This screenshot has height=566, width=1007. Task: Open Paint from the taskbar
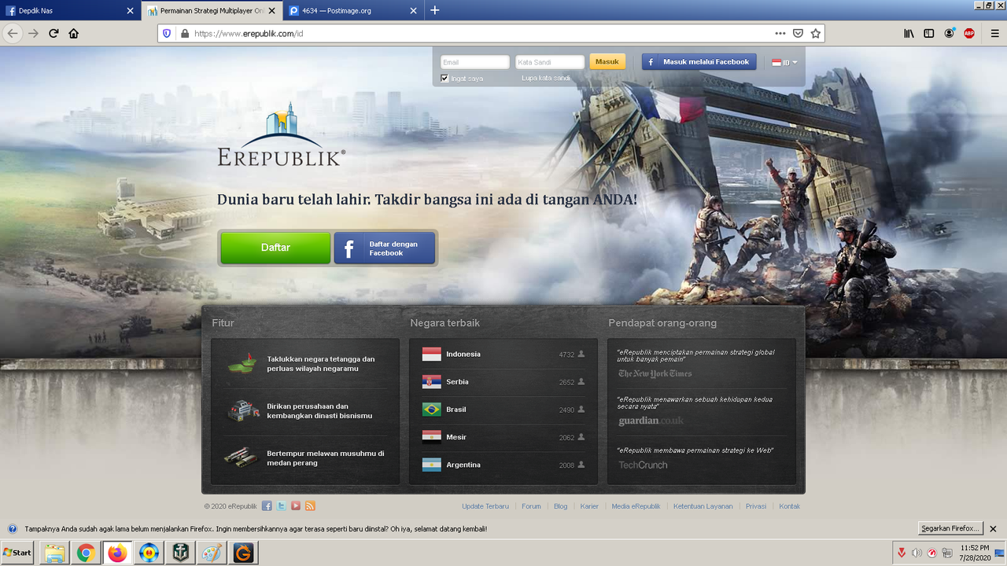(x=212, y=553)
